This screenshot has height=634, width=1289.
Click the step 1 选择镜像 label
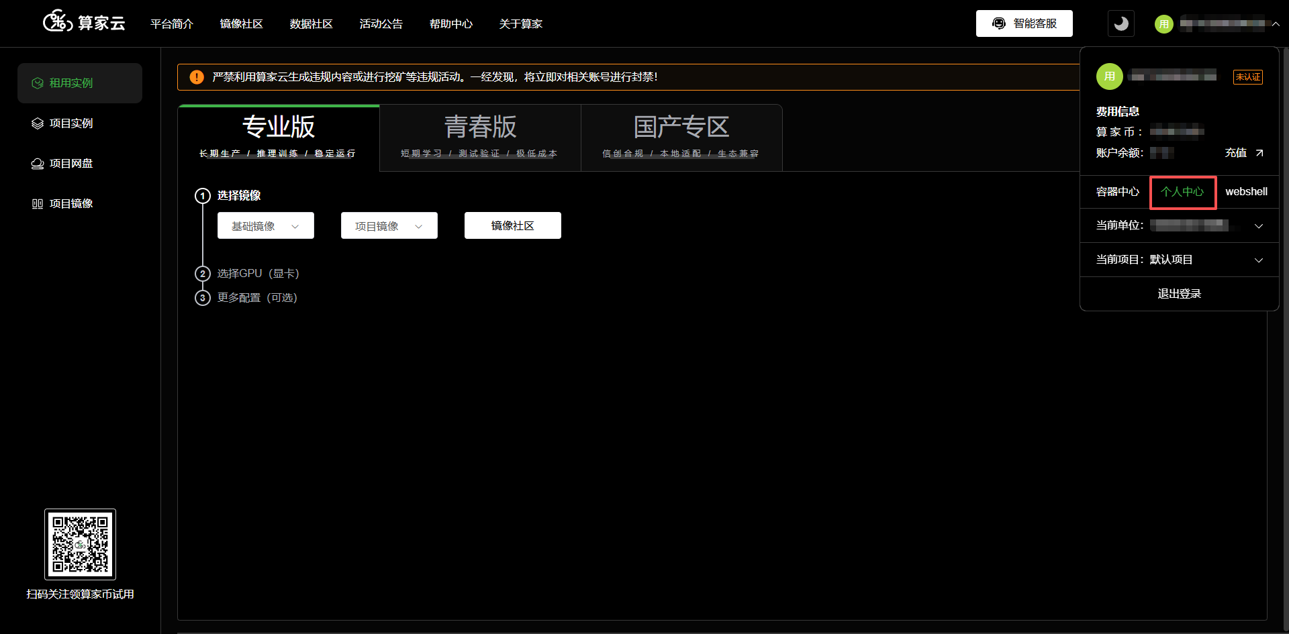[x=239, y=196]
